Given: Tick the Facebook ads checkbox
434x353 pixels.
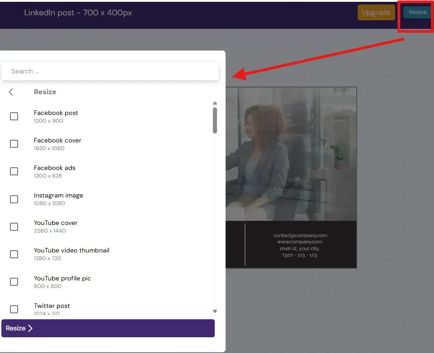Looking at the screenshot, I should 14,171.
